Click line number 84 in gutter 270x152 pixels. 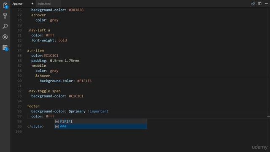(x=19, y=51)
